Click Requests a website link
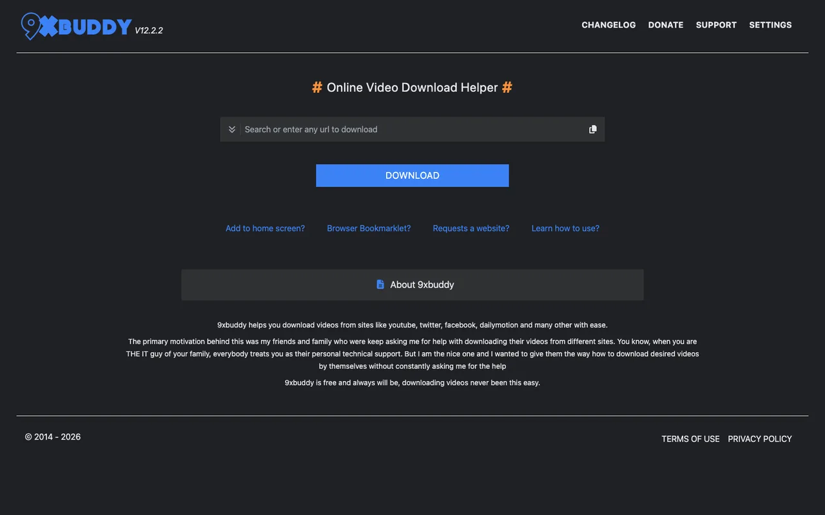This screenshot has height=515, width=825. (471, 228)
